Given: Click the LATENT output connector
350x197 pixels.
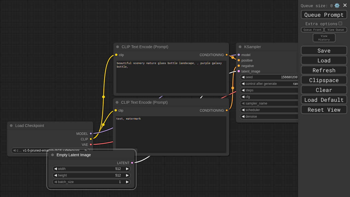Looking at the screenshot, I should pos(132,163).
